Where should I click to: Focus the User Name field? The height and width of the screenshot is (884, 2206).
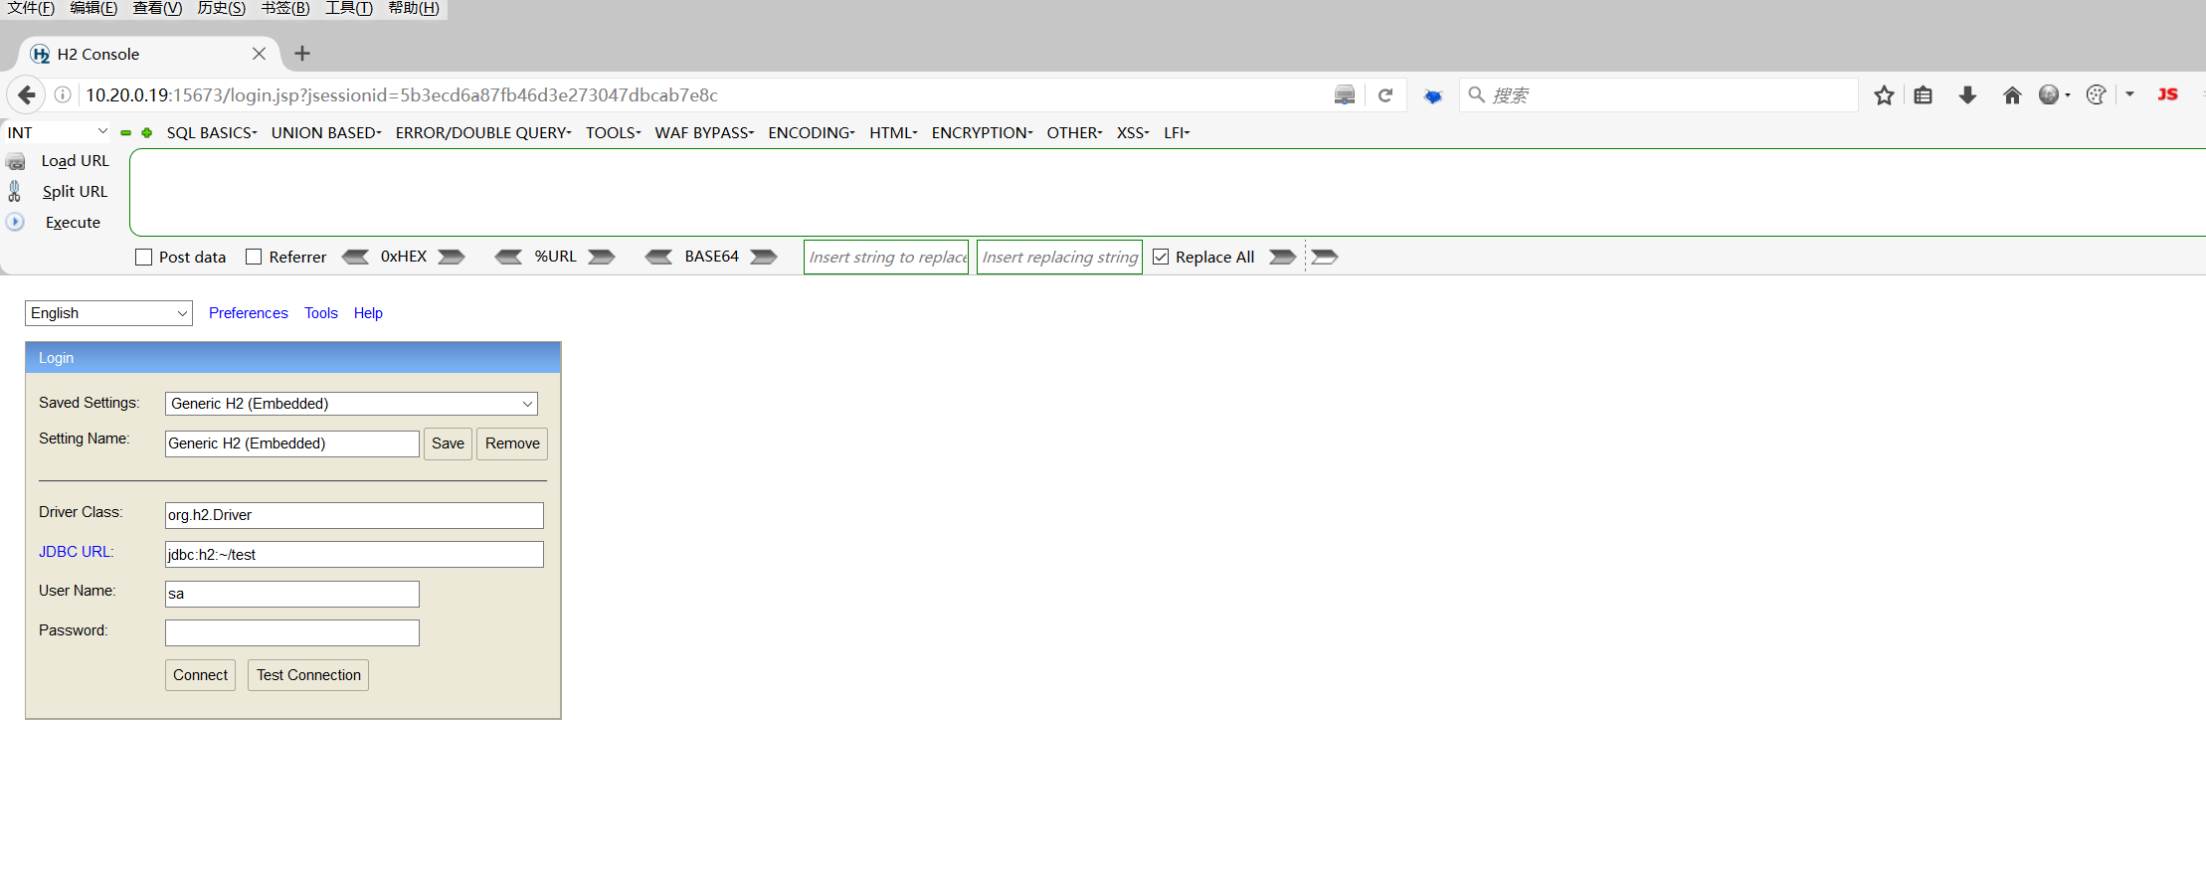[292, 594]
